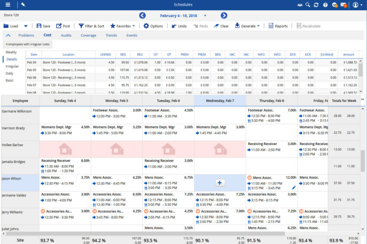Select the Irregular side tab
Image resolution: width=367 pixels, height=244 pixels.
[x=12, y=66]
